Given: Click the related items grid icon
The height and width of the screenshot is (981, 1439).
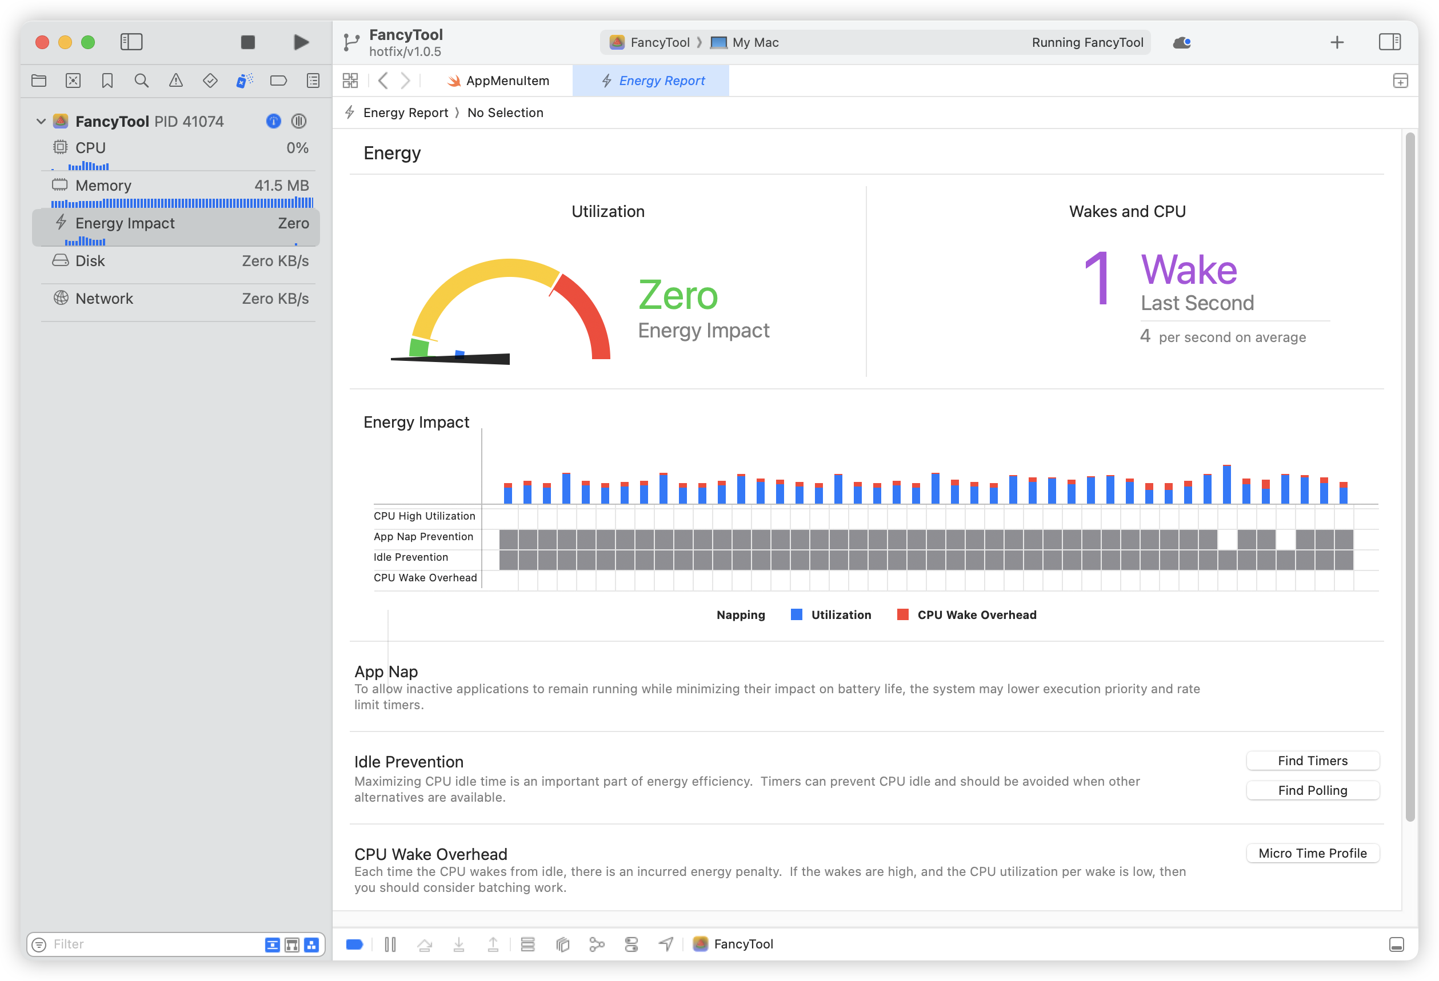Looking at the screenshot, I should (x=350, y=81).
